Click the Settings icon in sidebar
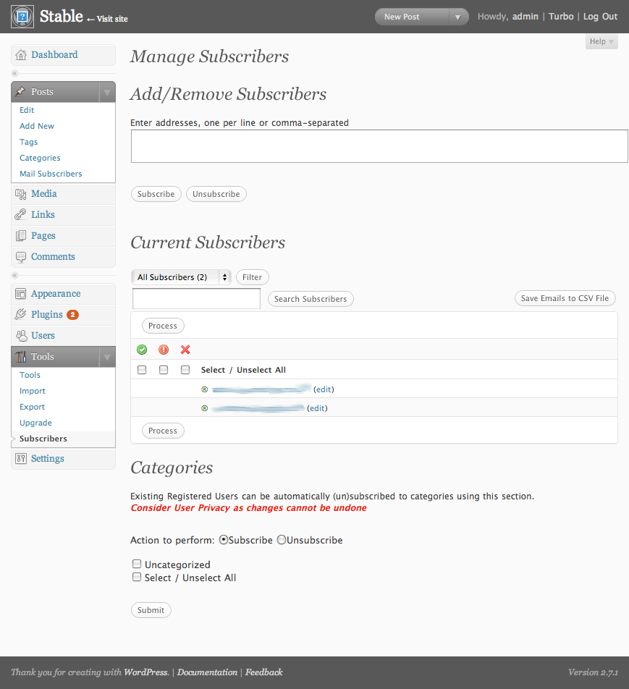This screenshot has width=629, height=689. (x=21, y=459)
